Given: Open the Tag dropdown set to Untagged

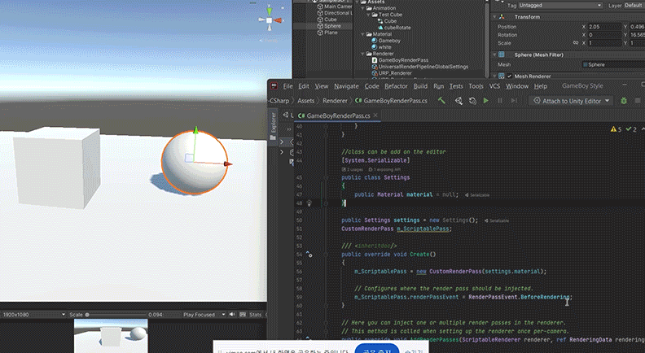Looking at the screenshot, I should pyautogui.click(x=559, y=5).
